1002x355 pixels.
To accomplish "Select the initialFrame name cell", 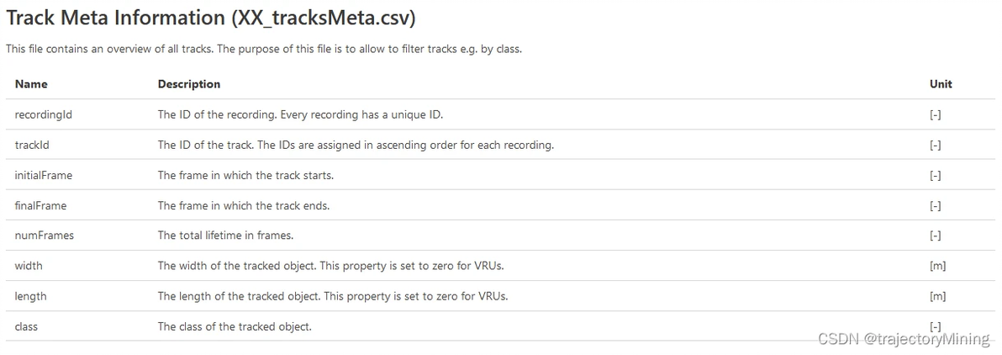I will [x=44, y=175].
